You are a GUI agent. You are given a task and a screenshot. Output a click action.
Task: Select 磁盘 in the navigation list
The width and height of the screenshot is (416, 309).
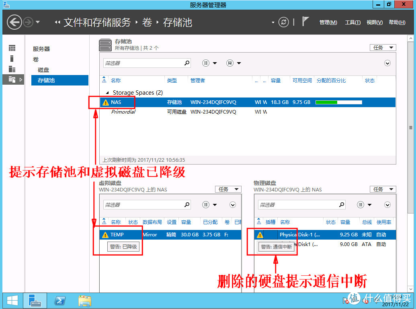click(43, 70)
